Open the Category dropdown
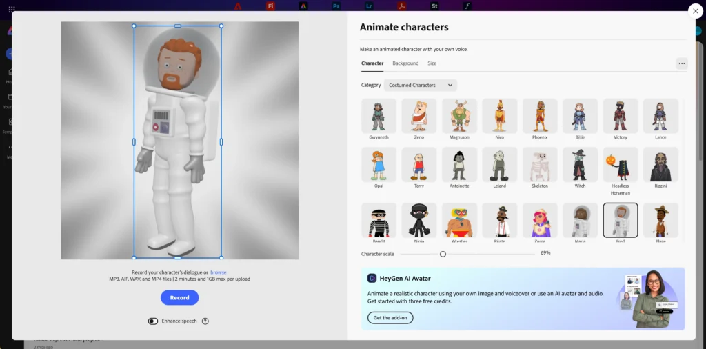 pyautogui.click(x=420, y=85)
